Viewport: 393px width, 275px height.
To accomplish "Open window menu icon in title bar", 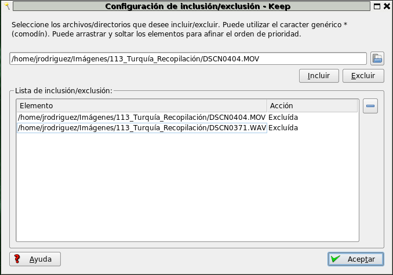I will pyautogui.click(x=7, y=6).
